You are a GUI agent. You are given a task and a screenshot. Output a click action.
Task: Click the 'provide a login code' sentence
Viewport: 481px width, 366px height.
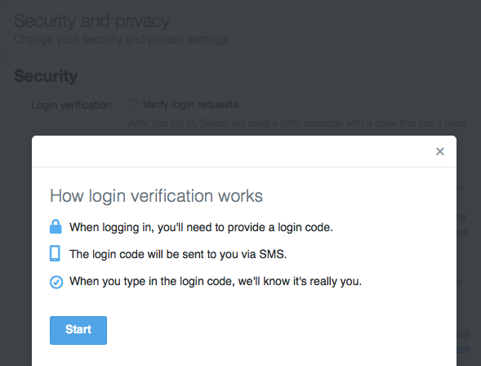click(201, 227)
